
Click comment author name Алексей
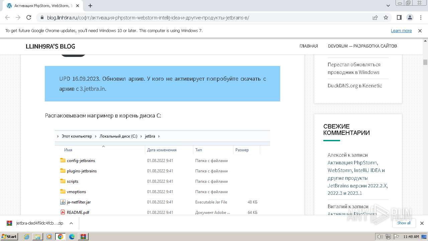337,155
